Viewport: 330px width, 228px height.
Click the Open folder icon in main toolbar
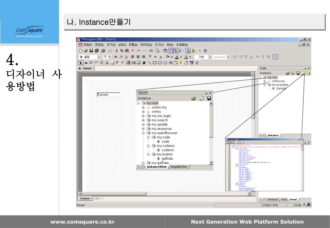[86, 51]
